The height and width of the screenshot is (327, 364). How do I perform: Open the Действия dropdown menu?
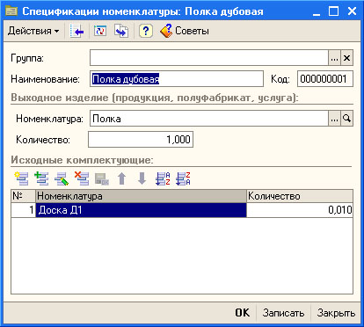[x=33, y=31]
